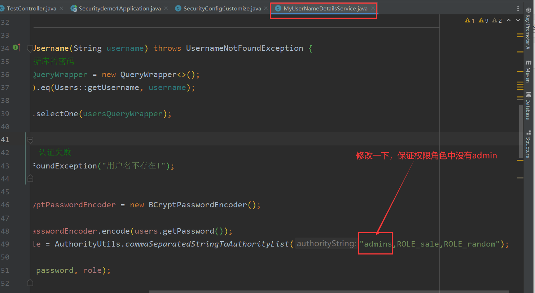Click the selectOne method call
Viewport: 535px width, 293px height.
pos(57,114)
